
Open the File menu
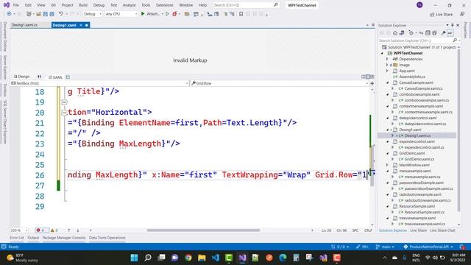point(16,5)
